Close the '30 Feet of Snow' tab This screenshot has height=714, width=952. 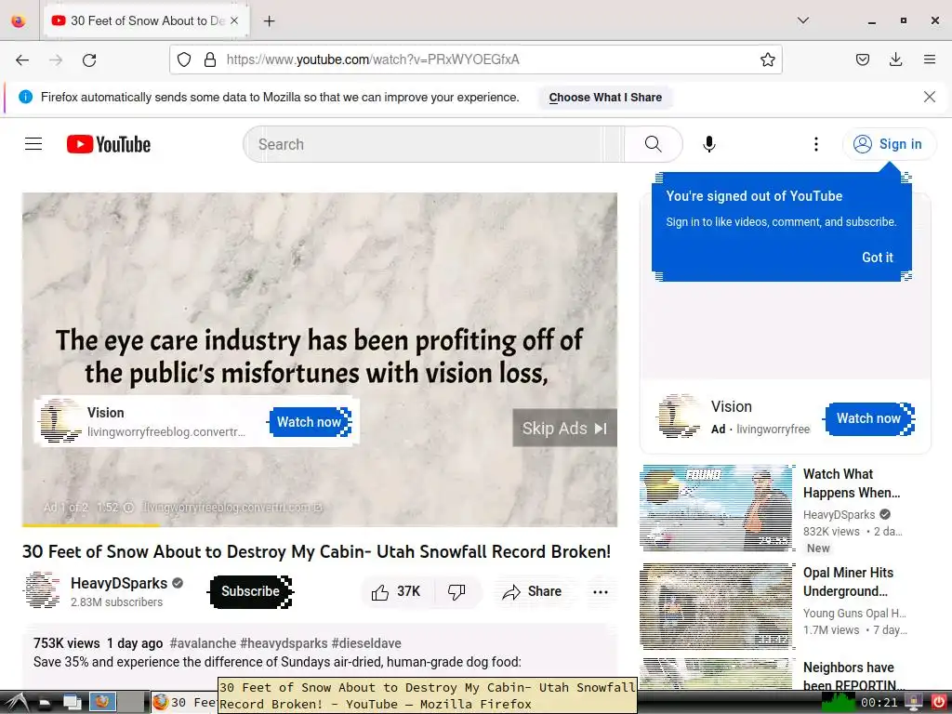tap(234, 20)
